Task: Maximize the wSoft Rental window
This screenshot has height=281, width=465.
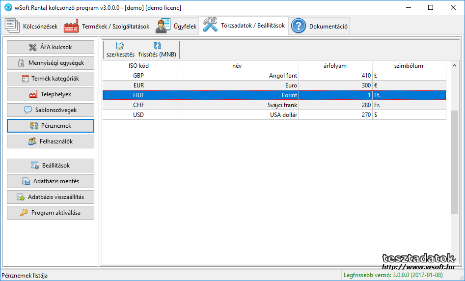Action: pyautogui.click(x=431, y=8)
